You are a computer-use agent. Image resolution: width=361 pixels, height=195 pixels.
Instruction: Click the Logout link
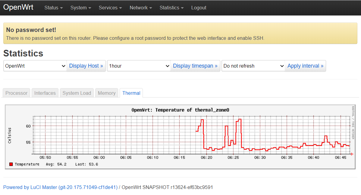pyautogui.click(x=199, y=8)
